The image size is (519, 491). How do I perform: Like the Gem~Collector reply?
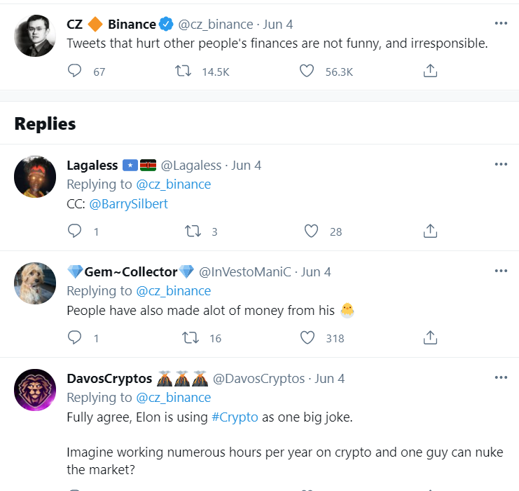coord(307,337)
